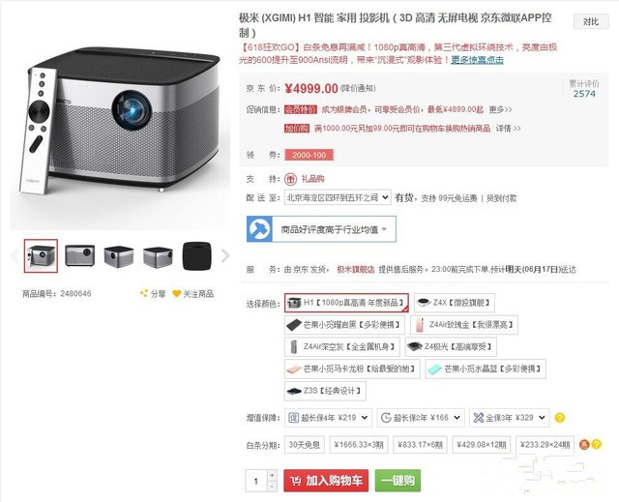Choose the Z3S 经典设计 option

(325, 391)
